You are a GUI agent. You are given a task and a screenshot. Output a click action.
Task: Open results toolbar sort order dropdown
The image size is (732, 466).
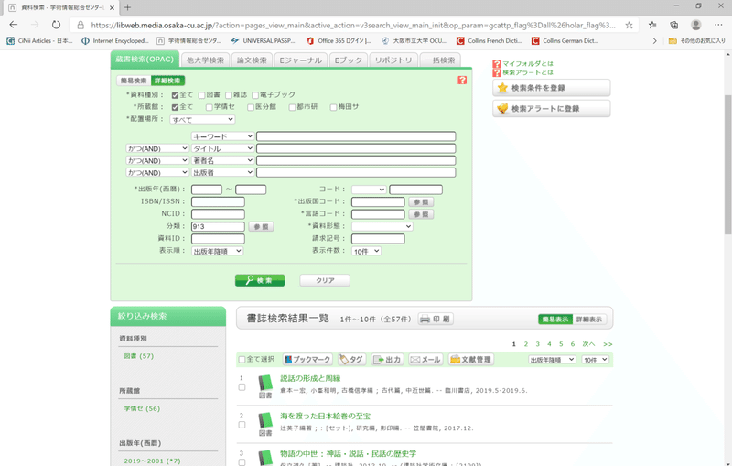tap(552, 360)
